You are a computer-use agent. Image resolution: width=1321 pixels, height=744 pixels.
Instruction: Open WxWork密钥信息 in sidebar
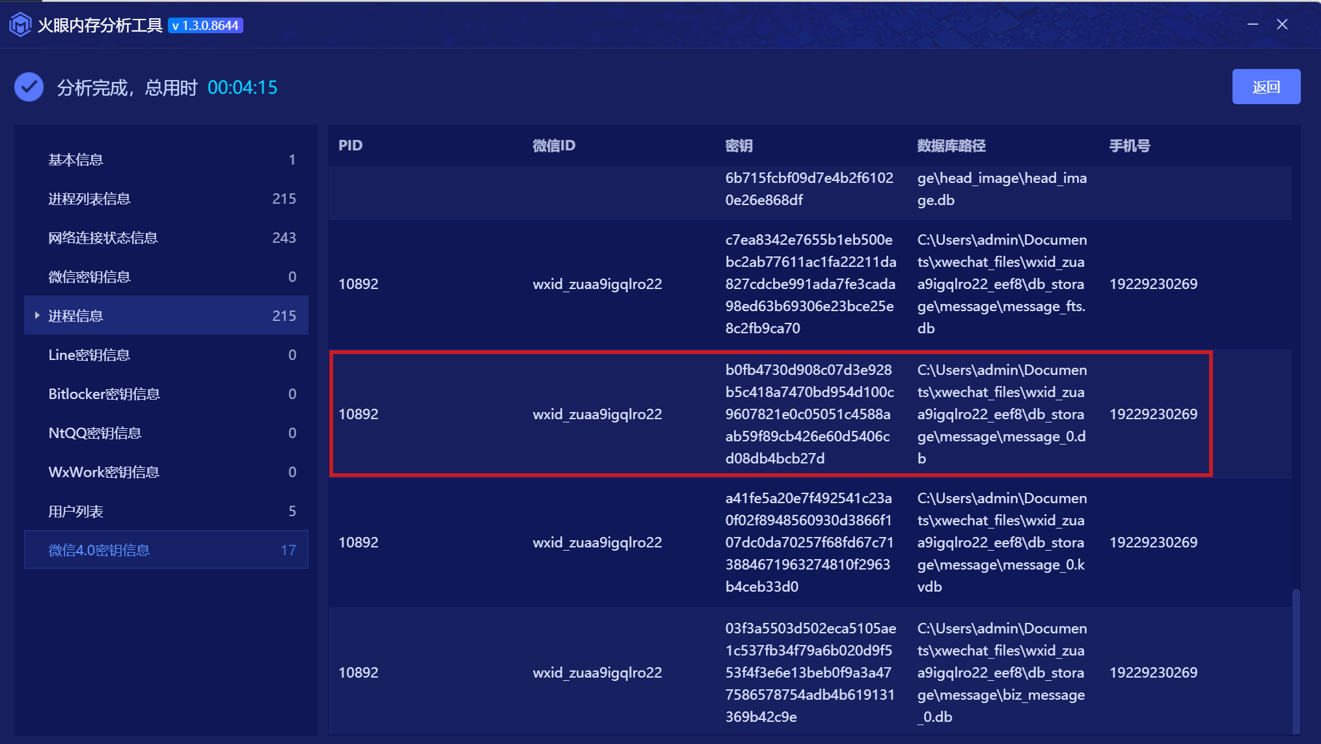coord(166,472)
